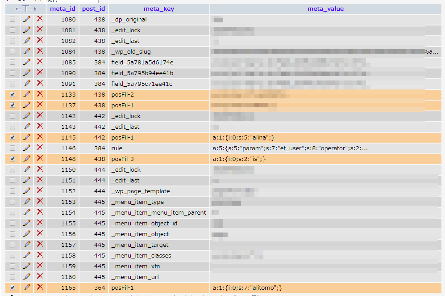Delete row with meta_id 1082
Viewport: 445px width, 296px height.
click(40, 40)
